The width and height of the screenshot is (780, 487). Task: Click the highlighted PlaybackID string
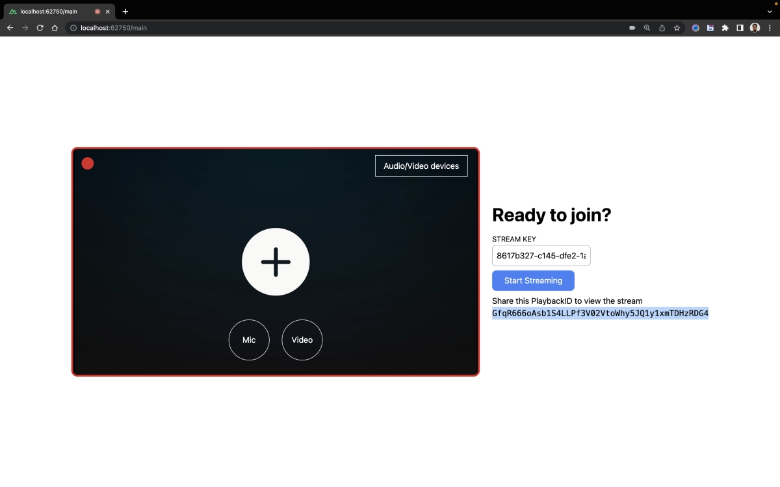coord(600,314)
